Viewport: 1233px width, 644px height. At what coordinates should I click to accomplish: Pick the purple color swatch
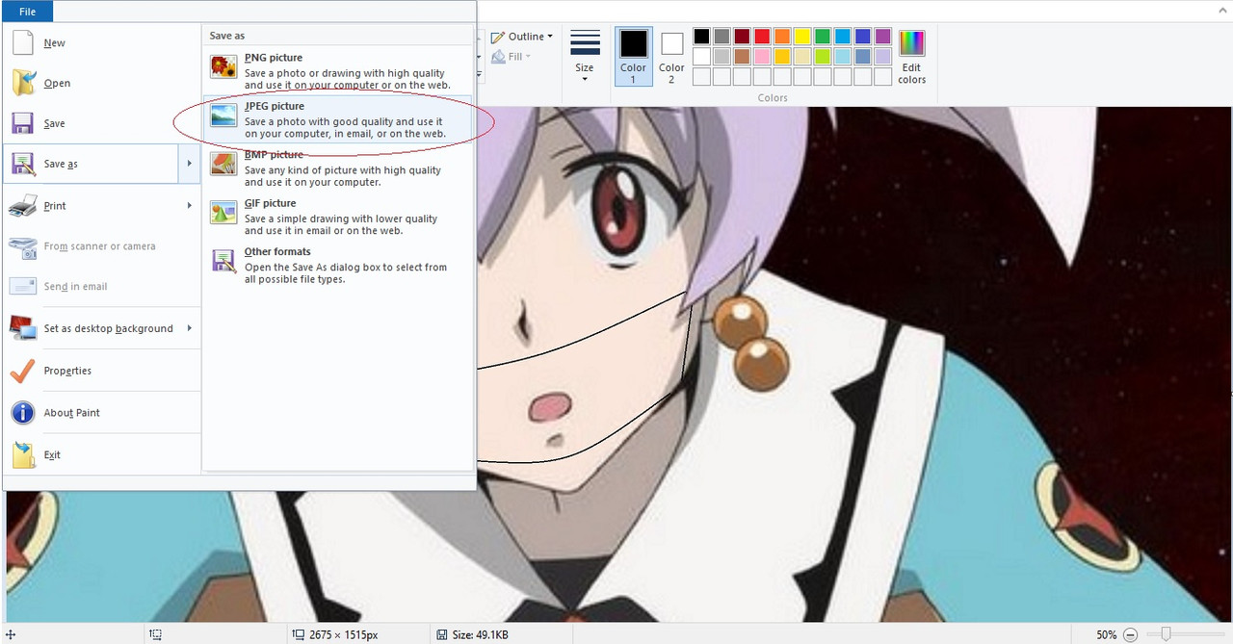coord(883,37)
